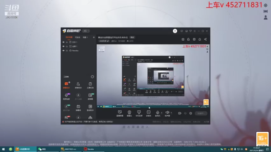Click the padlock icon in the room header
271x152 pixels.
[188, 39]
